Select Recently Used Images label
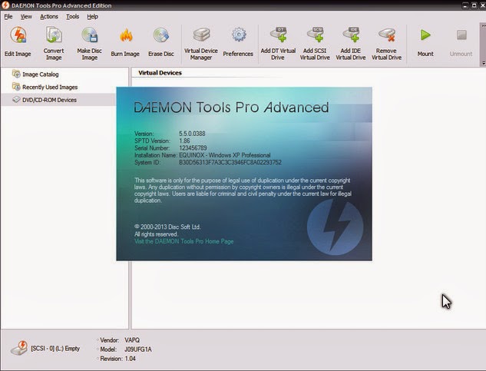 click(50, 87)
